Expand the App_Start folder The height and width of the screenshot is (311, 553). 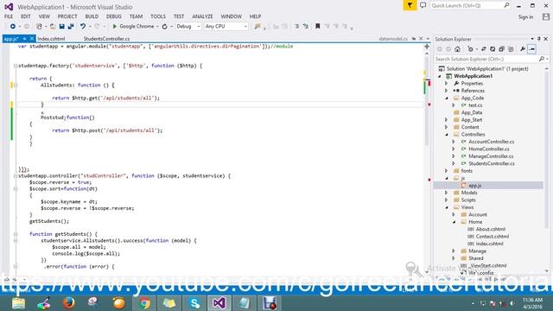coord(447,120)
